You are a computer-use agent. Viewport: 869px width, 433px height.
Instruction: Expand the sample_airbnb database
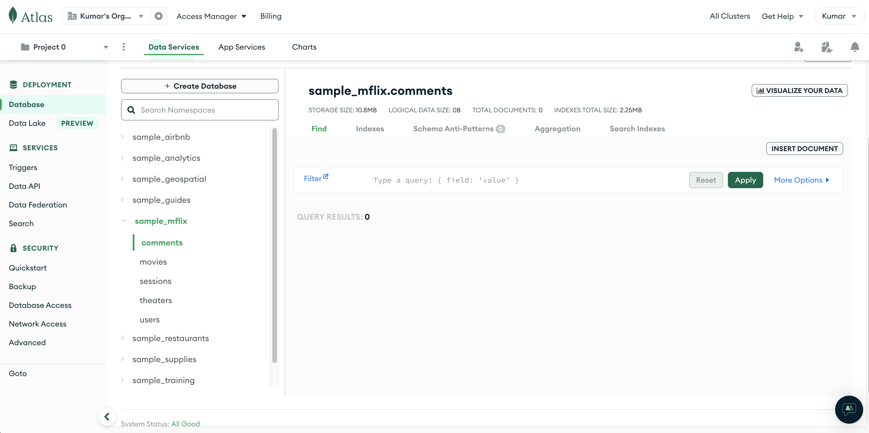pos(123,137)
